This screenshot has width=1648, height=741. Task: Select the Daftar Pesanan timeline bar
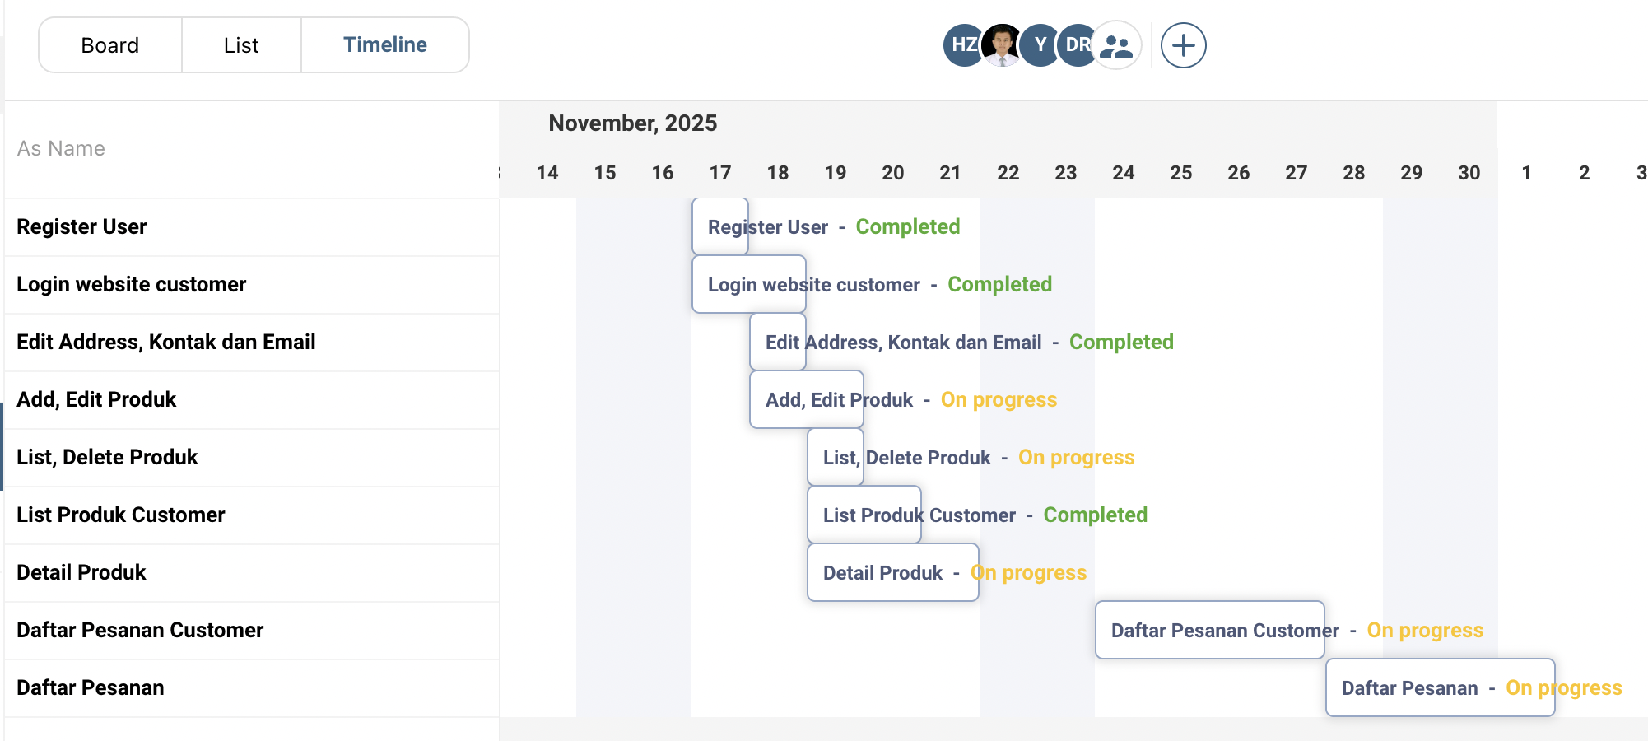[x=1440, y=688]
